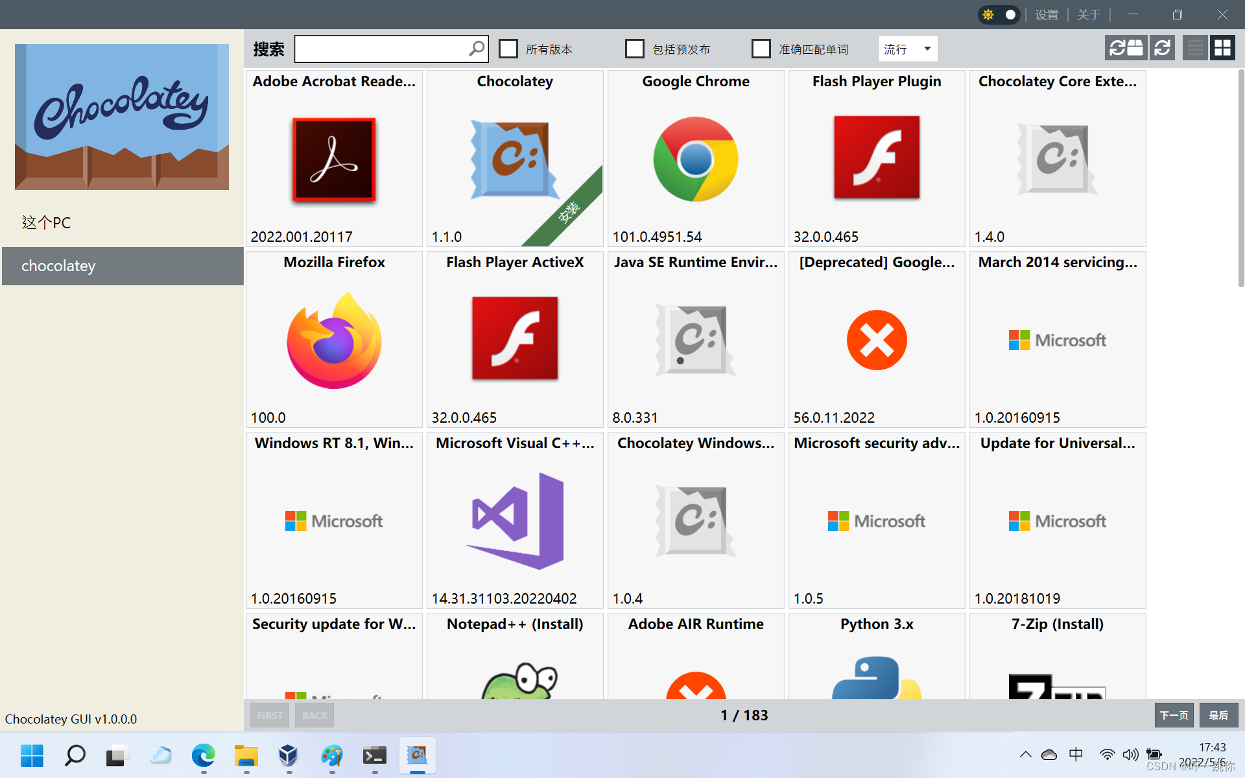Screen dimensions: 1245x778
Task: Select Microsoft Visual C++ package icon
Action: [x=515, y=521]
